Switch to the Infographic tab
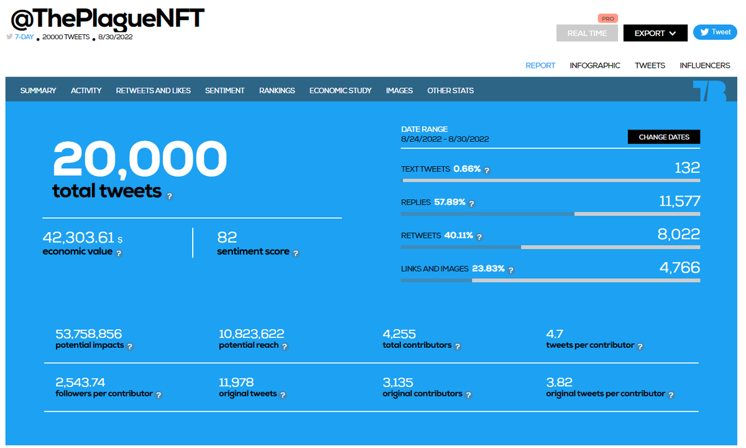 (x=595, y=65)
